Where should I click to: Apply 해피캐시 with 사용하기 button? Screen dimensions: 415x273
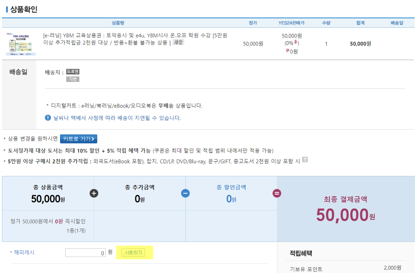point(133,253)
